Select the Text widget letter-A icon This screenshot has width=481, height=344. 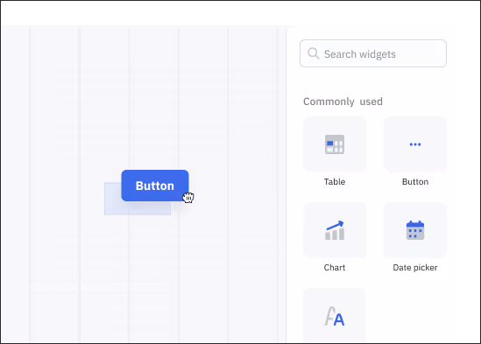(x=335, y=316)
